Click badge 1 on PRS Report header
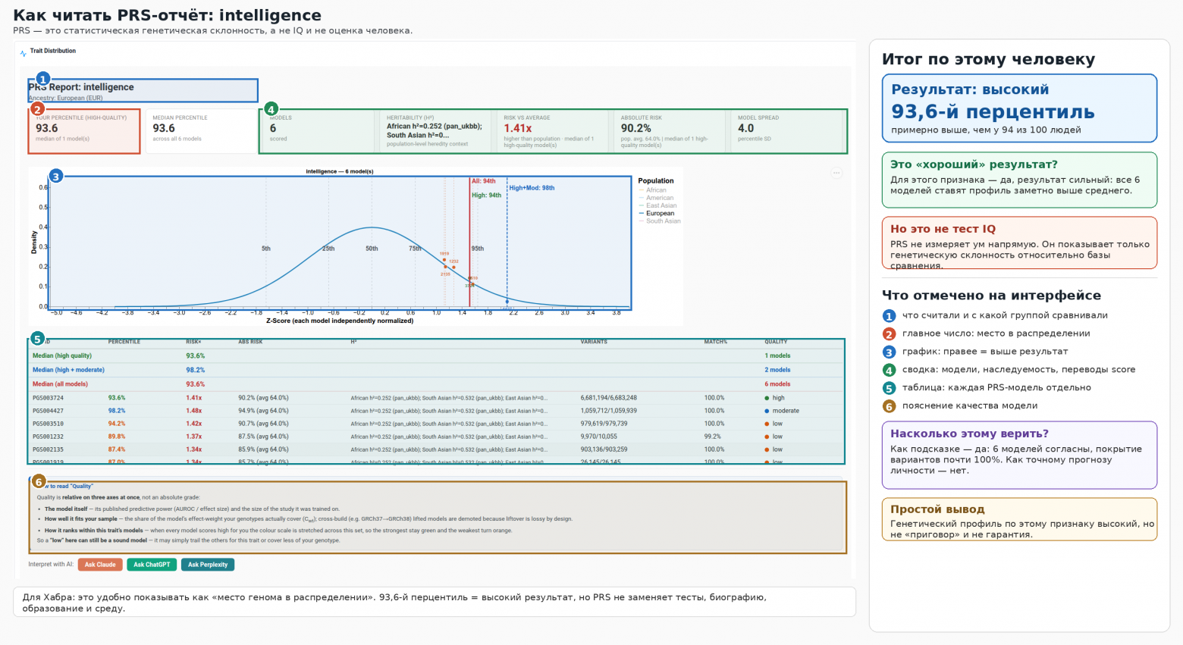Screen dimensions: 1183x645 42,79
